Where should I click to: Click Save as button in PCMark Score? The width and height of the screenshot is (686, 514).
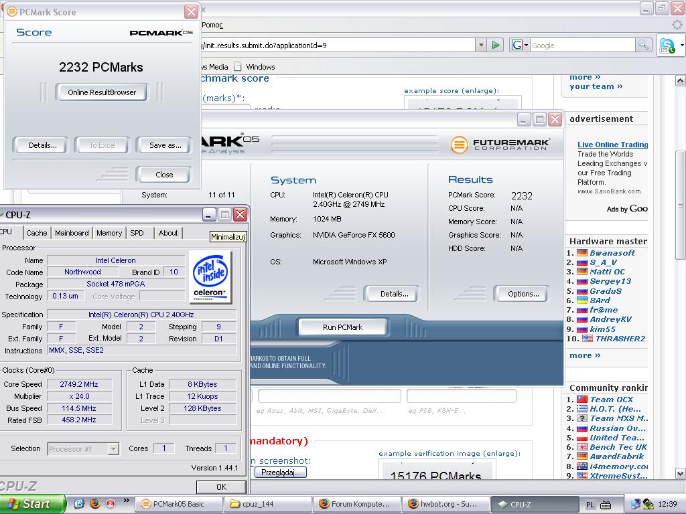coord(163,145)
